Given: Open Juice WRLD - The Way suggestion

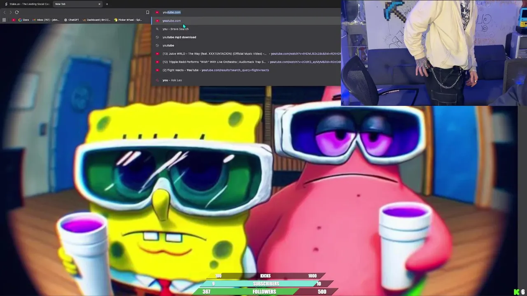Looking at the screenshot, I should click(246, 53).
